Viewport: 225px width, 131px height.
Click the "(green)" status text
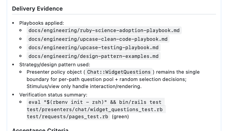coord(120,117)
